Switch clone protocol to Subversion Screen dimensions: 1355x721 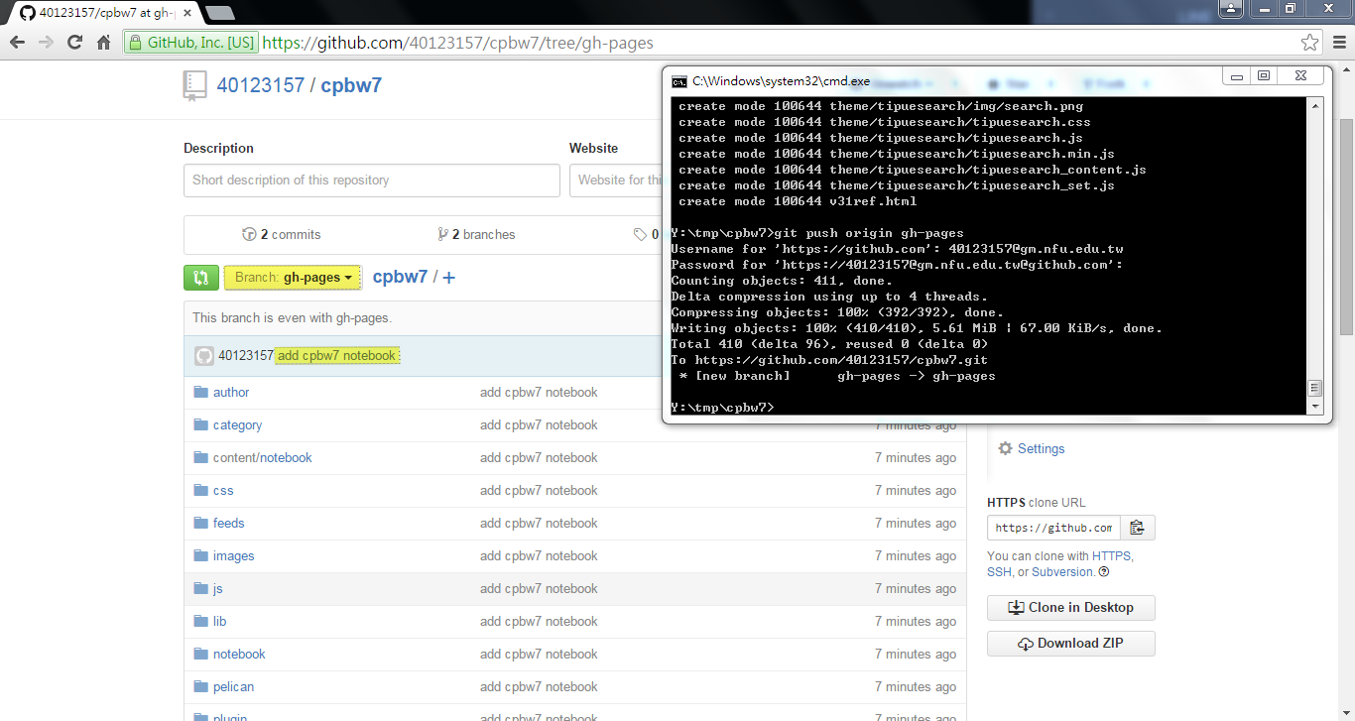click(1062, 572)
